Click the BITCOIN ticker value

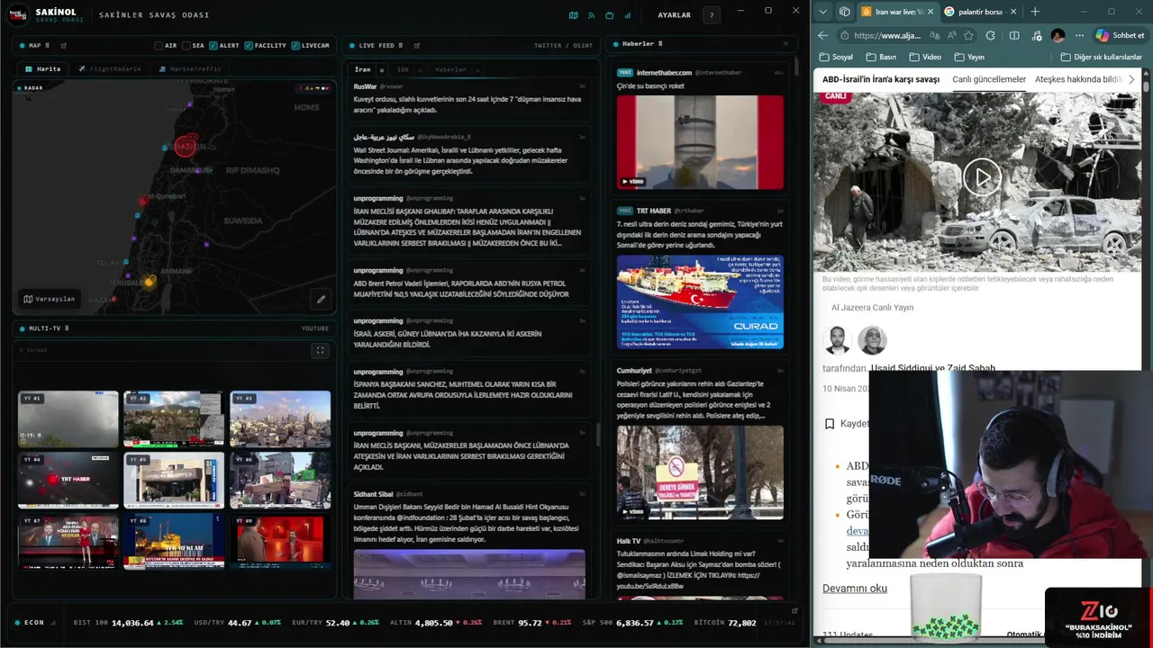tap(742, 623)
